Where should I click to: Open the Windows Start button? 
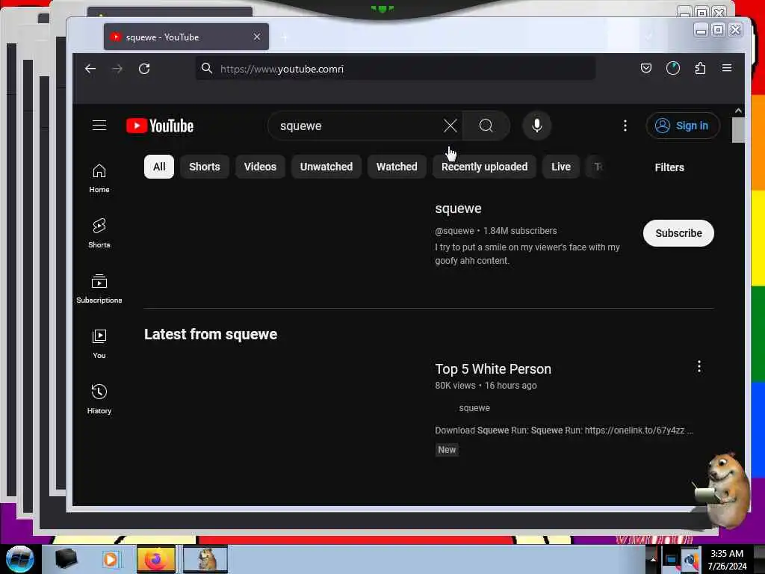tap(19, 559)
